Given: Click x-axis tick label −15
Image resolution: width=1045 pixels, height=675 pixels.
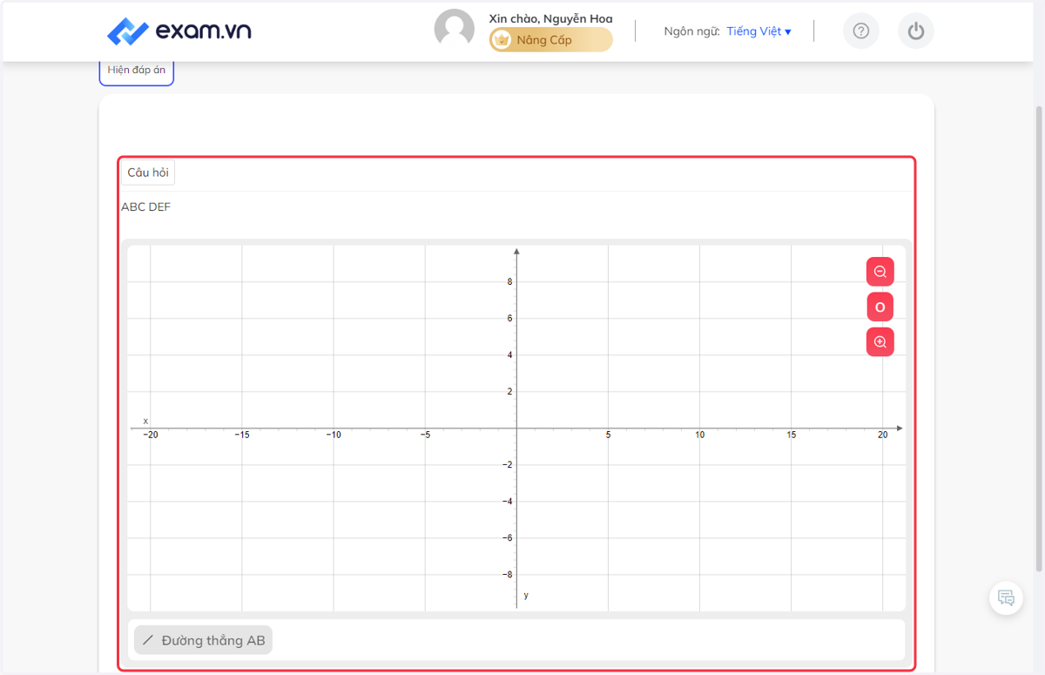Looking at the screenshot, I should [x=242, y=435].
